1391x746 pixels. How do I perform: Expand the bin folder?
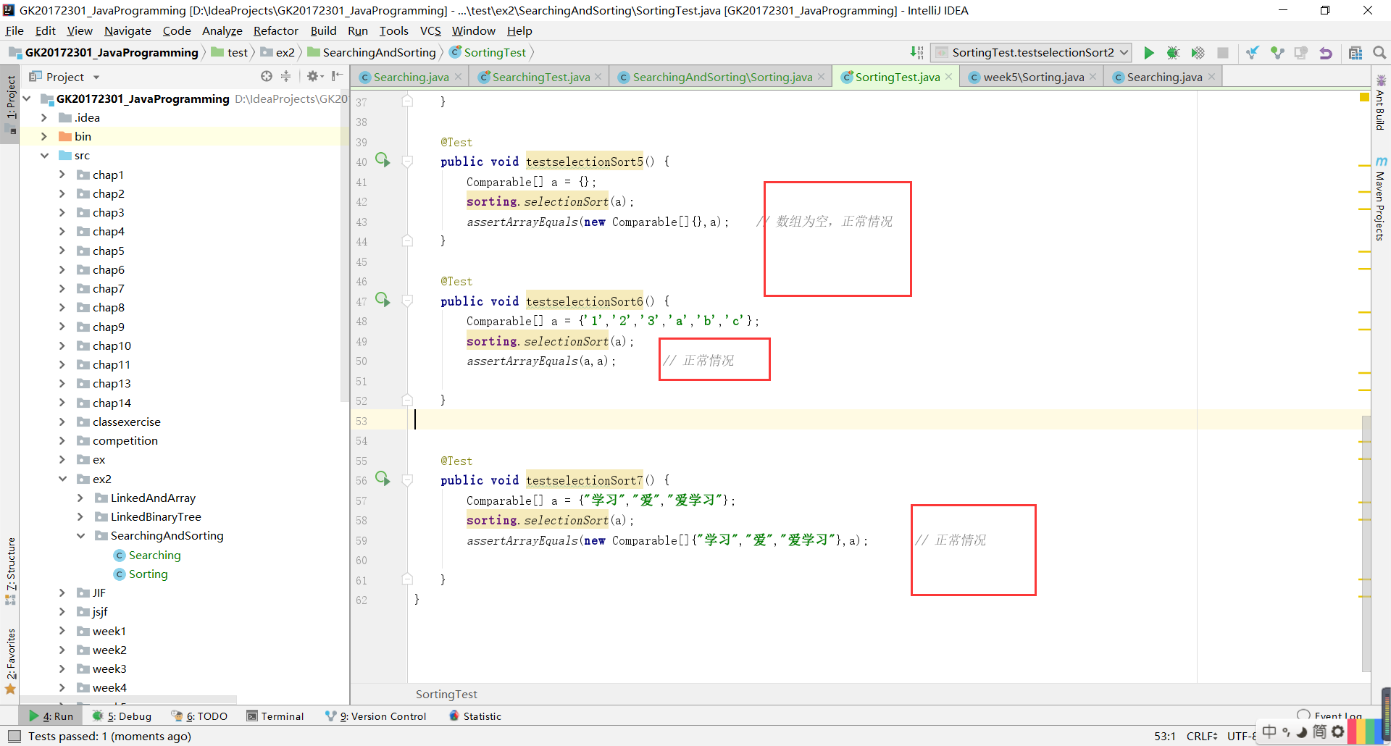coord(44,136)
